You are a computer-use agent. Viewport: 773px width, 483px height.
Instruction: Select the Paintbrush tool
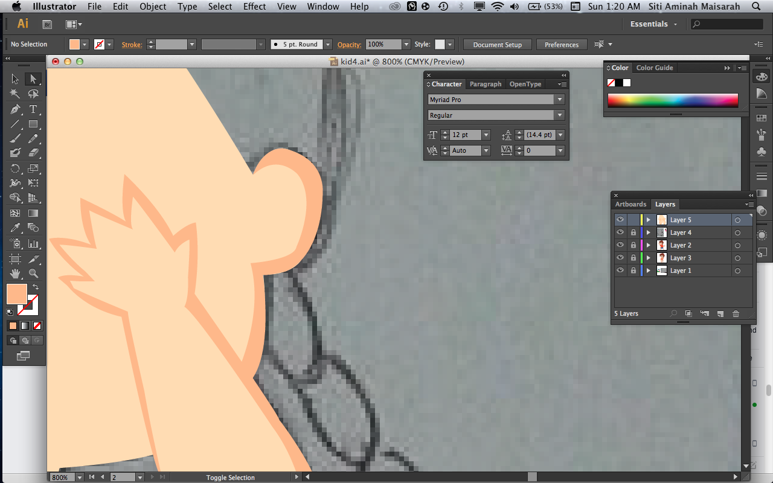[15, 138]
